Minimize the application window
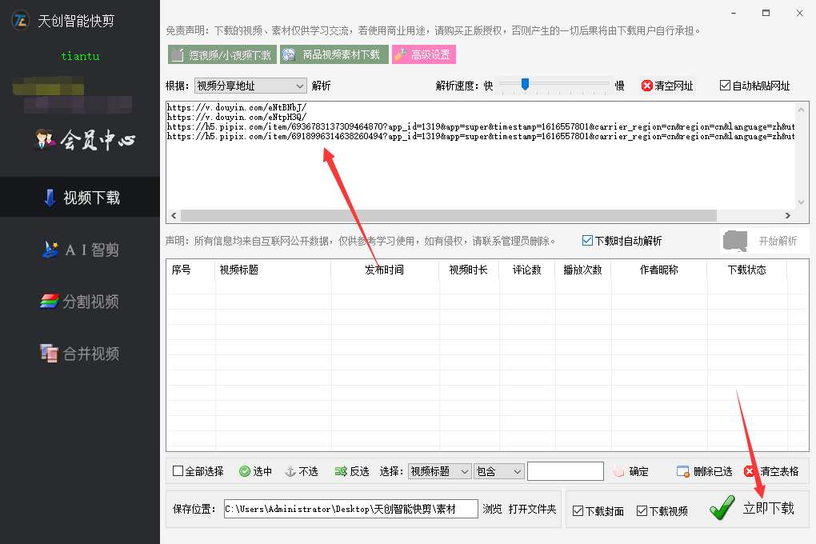Screen dimensions: 816x544 pyautogui.click(x=734, y=13)
